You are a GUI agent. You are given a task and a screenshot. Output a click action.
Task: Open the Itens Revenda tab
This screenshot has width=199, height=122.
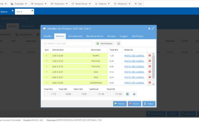pos(75,36)
